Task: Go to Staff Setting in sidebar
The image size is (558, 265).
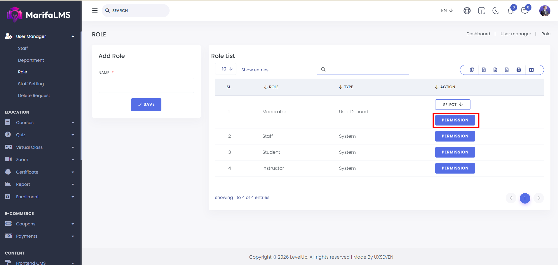Action: point(31,84)
